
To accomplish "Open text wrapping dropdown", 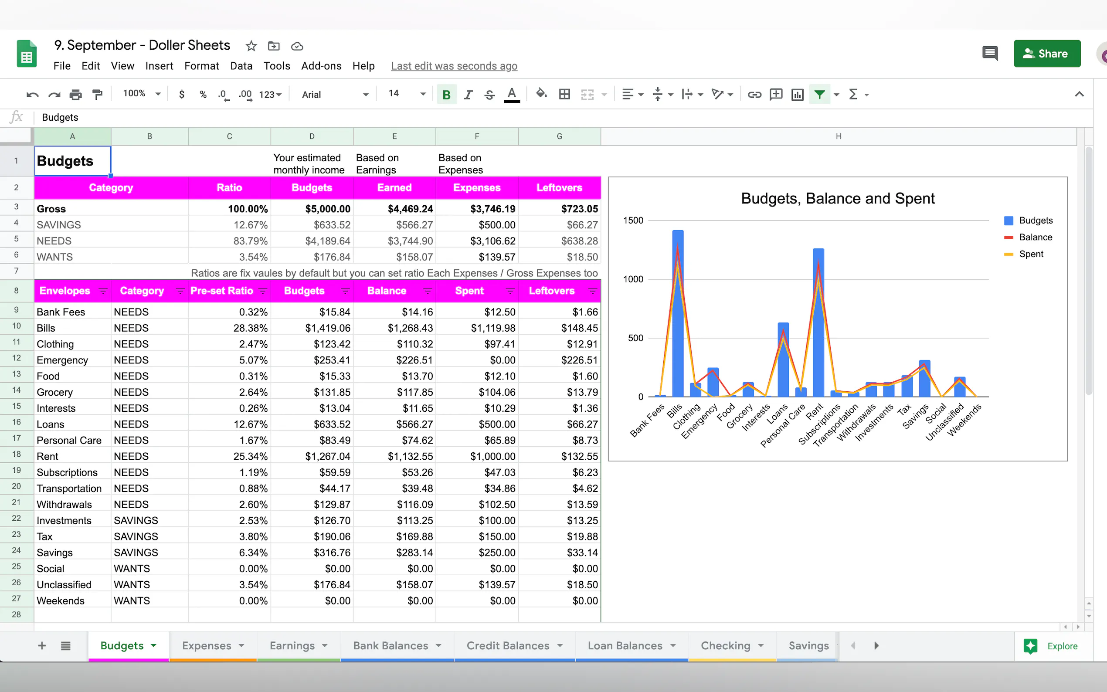I will pyautogui.click(x=692, y=94).
